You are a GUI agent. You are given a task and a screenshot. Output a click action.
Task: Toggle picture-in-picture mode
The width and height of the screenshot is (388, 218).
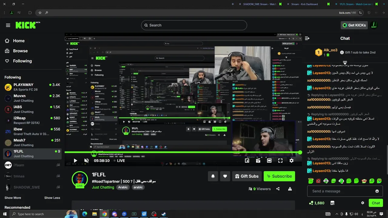click(x=247, y=160)
